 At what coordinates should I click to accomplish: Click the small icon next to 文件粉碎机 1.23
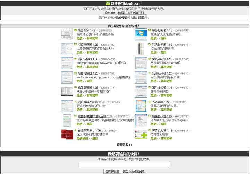click(149, 73)
